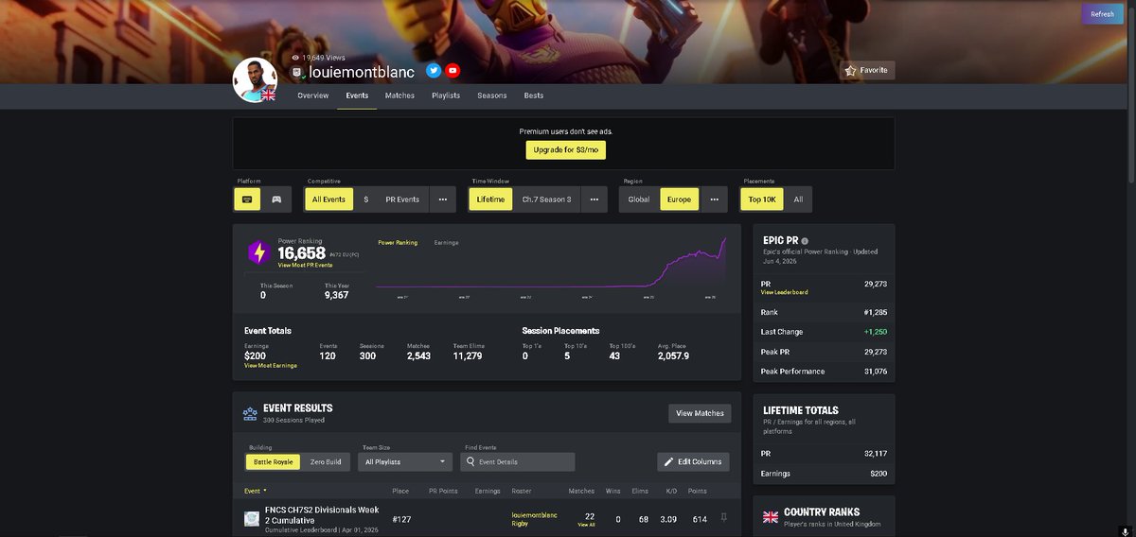
Task: Open more Time Window options
Action: pyautogui.click(x=594, y=199)
